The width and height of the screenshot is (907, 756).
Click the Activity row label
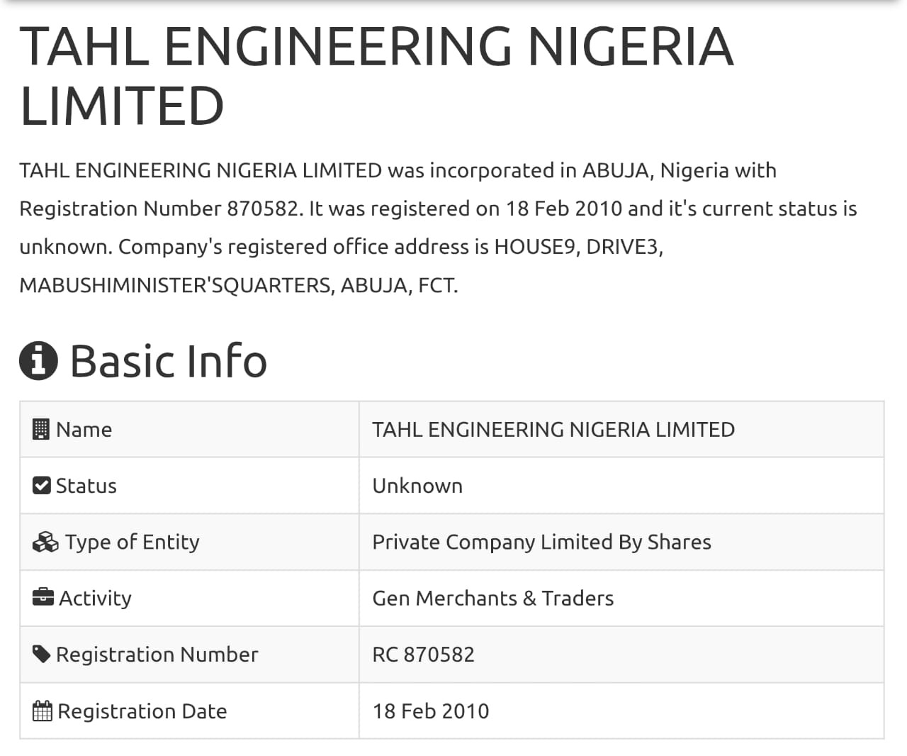pyautogui.click(x=95, y=598)
